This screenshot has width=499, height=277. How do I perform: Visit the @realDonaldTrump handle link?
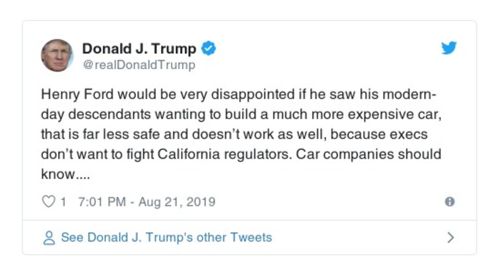click(138, 65)
